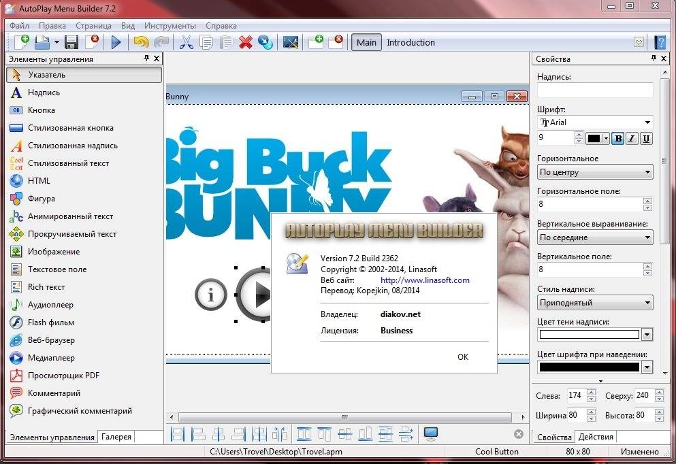The image size is (676, 464).
Task: Open project settings picture-tools icon
Action: [x=291, y=42]
